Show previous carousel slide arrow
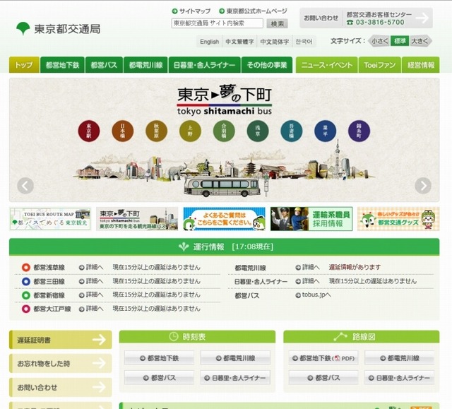Image resolution: width=452 pixels, height=409 pixels. pos(25,186)
